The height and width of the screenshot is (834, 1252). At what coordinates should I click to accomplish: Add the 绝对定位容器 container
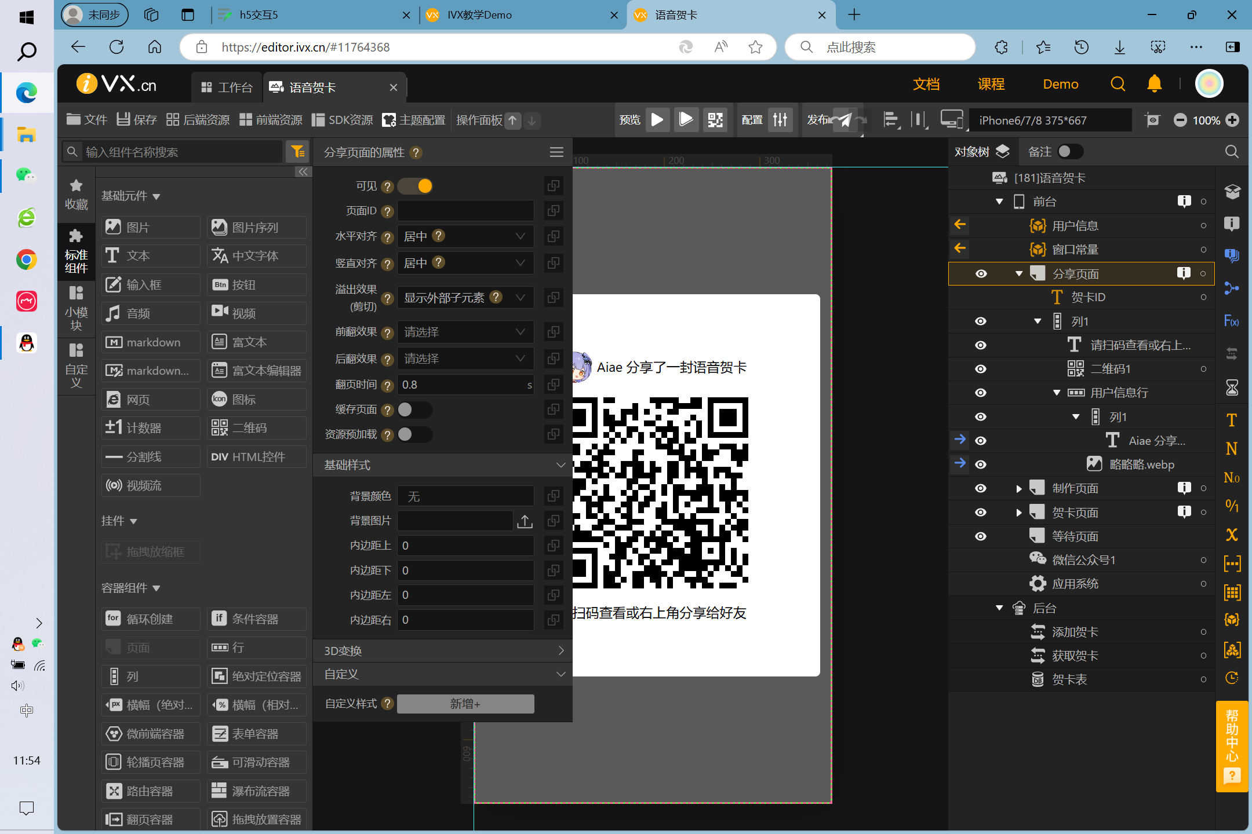coord(256,676)
